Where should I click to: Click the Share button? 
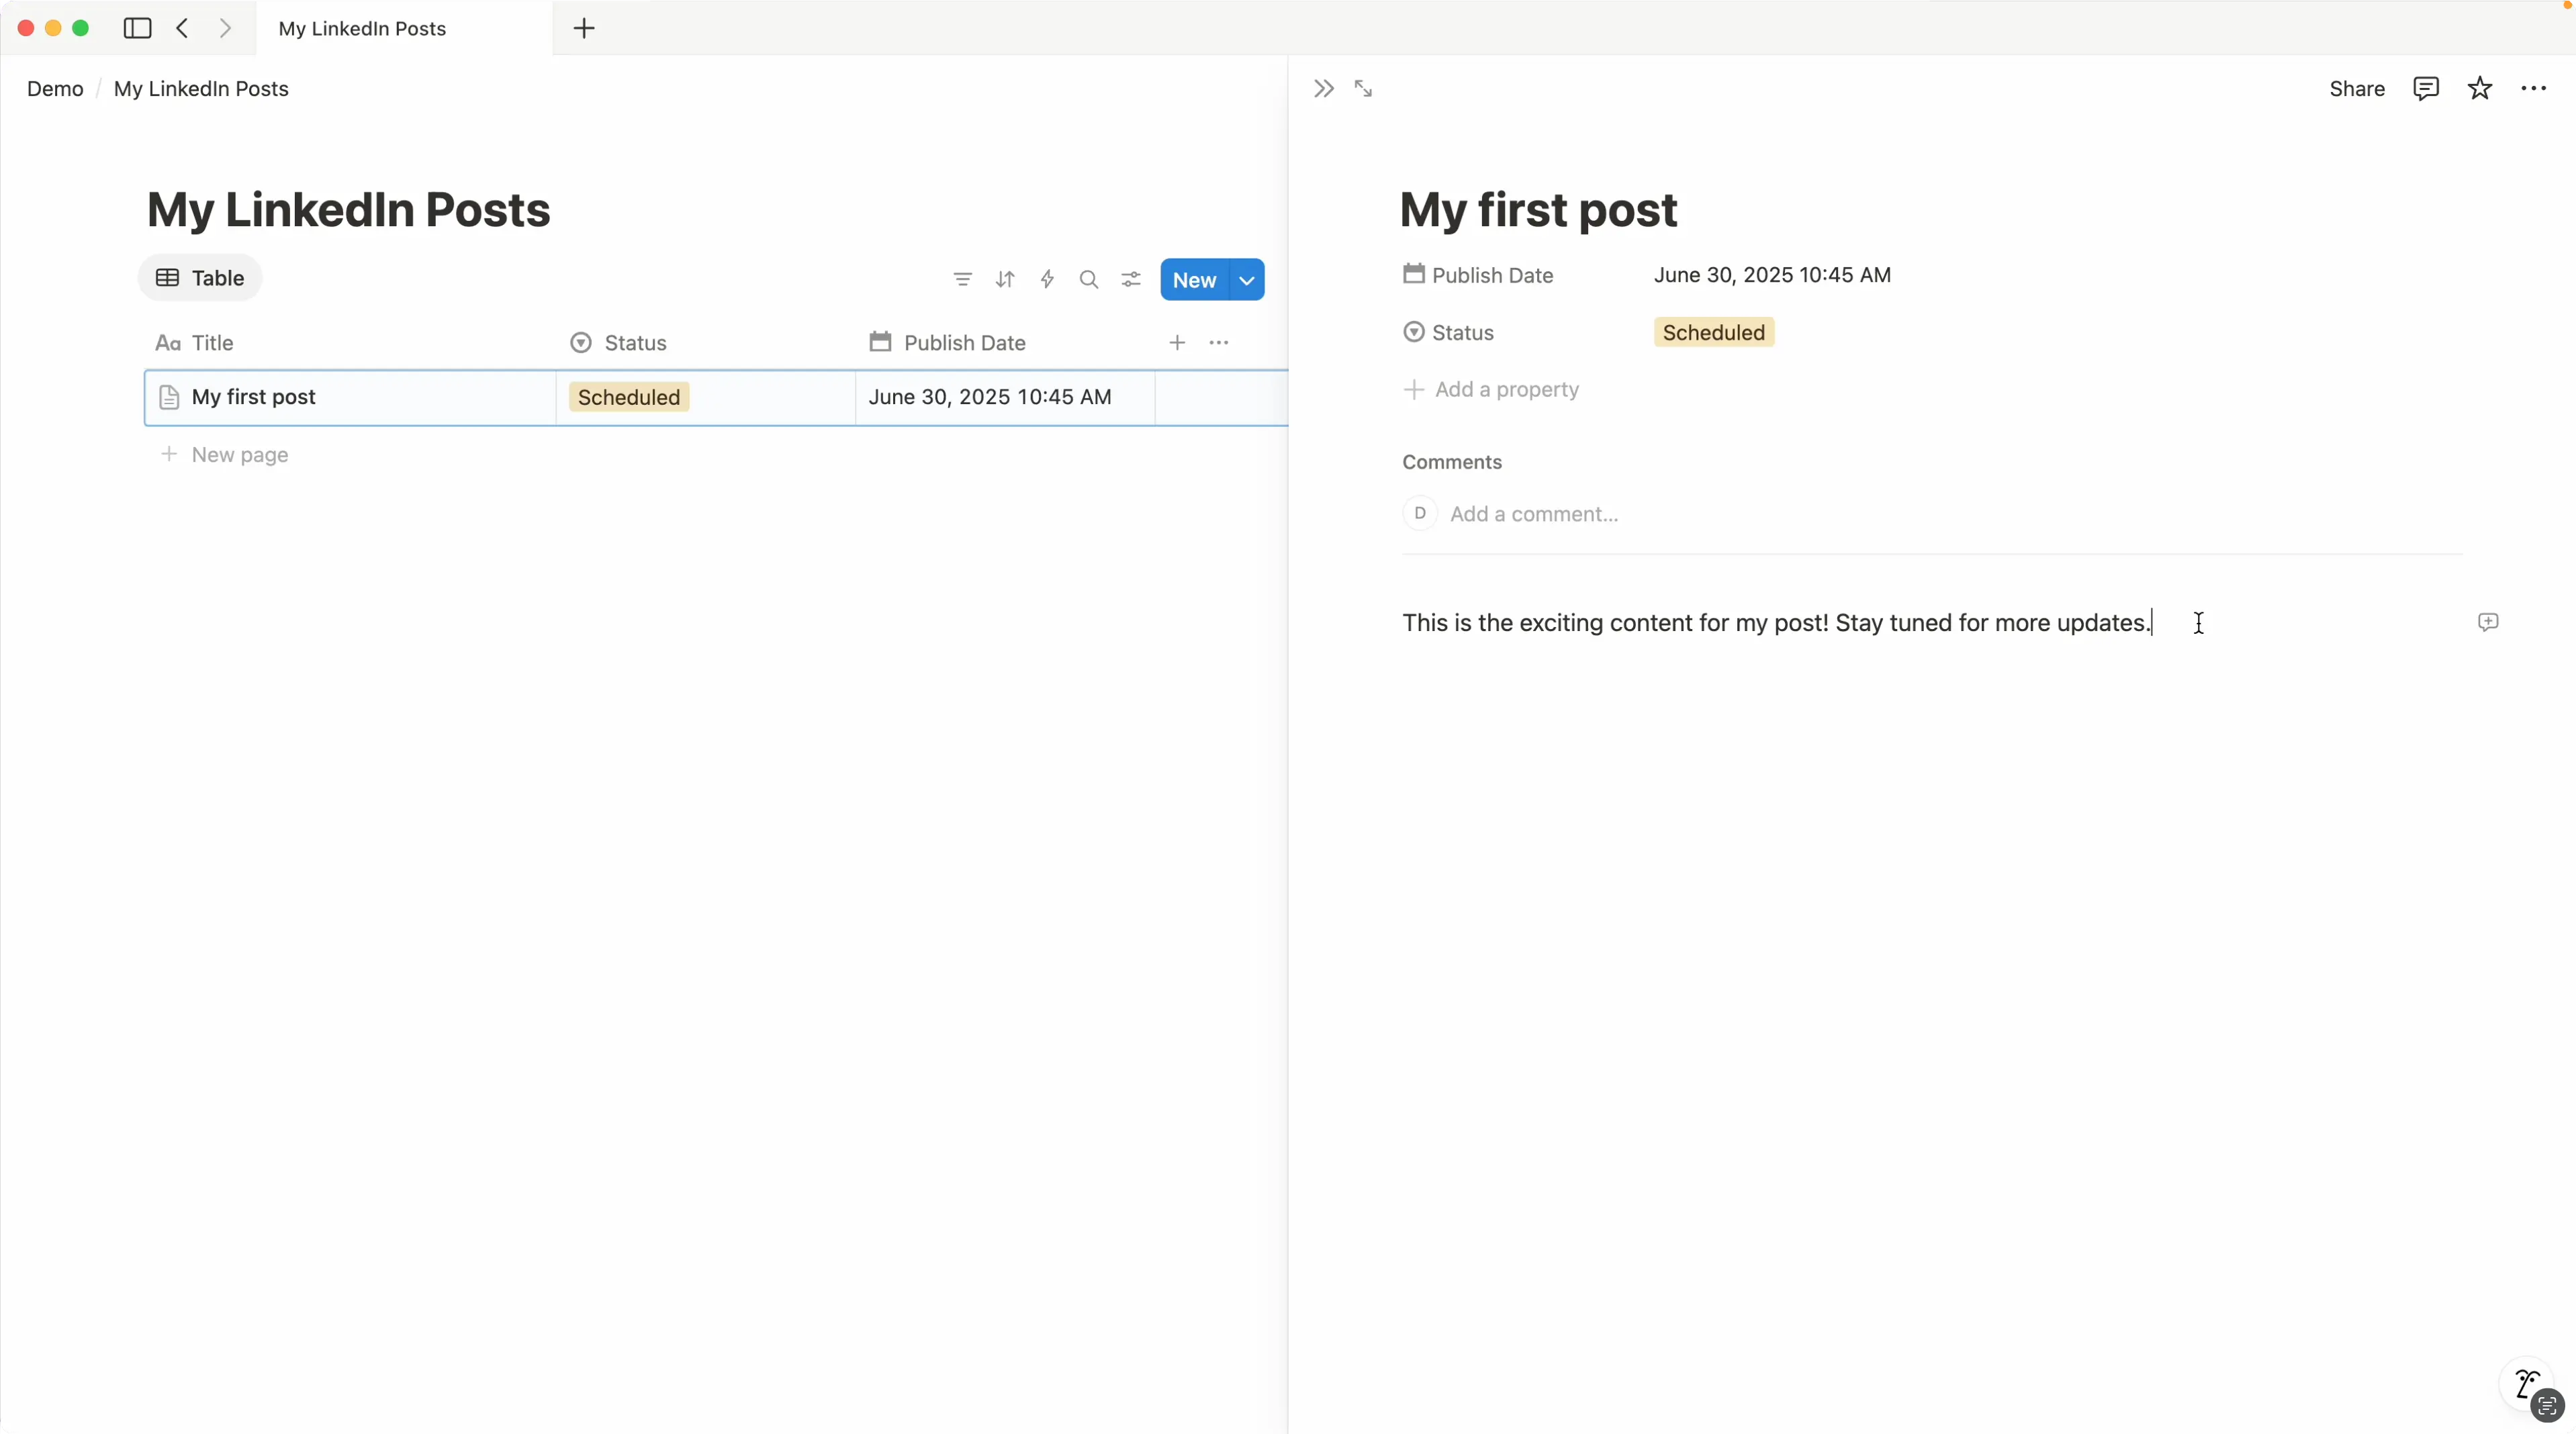click(2356, 88)
